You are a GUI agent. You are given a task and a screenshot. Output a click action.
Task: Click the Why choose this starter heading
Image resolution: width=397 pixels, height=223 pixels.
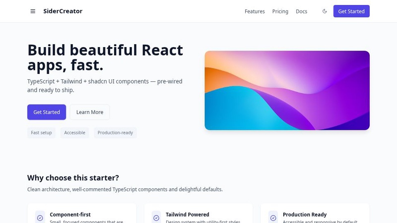(73, 178)
